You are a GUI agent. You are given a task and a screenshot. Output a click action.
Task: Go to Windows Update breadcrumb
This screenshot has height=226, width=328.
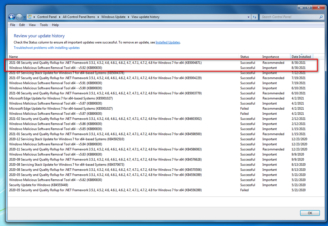[113, 17]
